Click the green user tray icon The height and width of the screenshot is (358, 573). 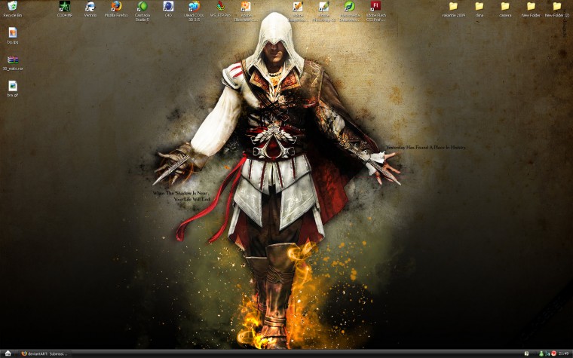pyautogui.click(x=541, y=353)
